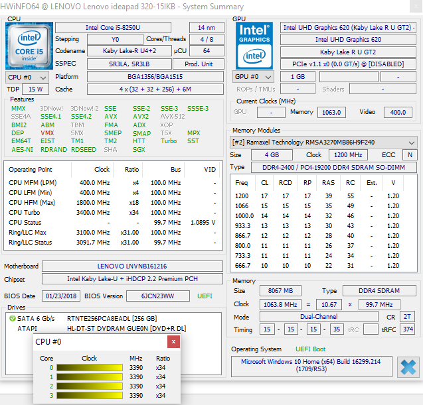Select the HL-DT-ST DVDRAM drive entry
Image resolution: width=423 pixels, height=405 pixels.
coord(127,329)
